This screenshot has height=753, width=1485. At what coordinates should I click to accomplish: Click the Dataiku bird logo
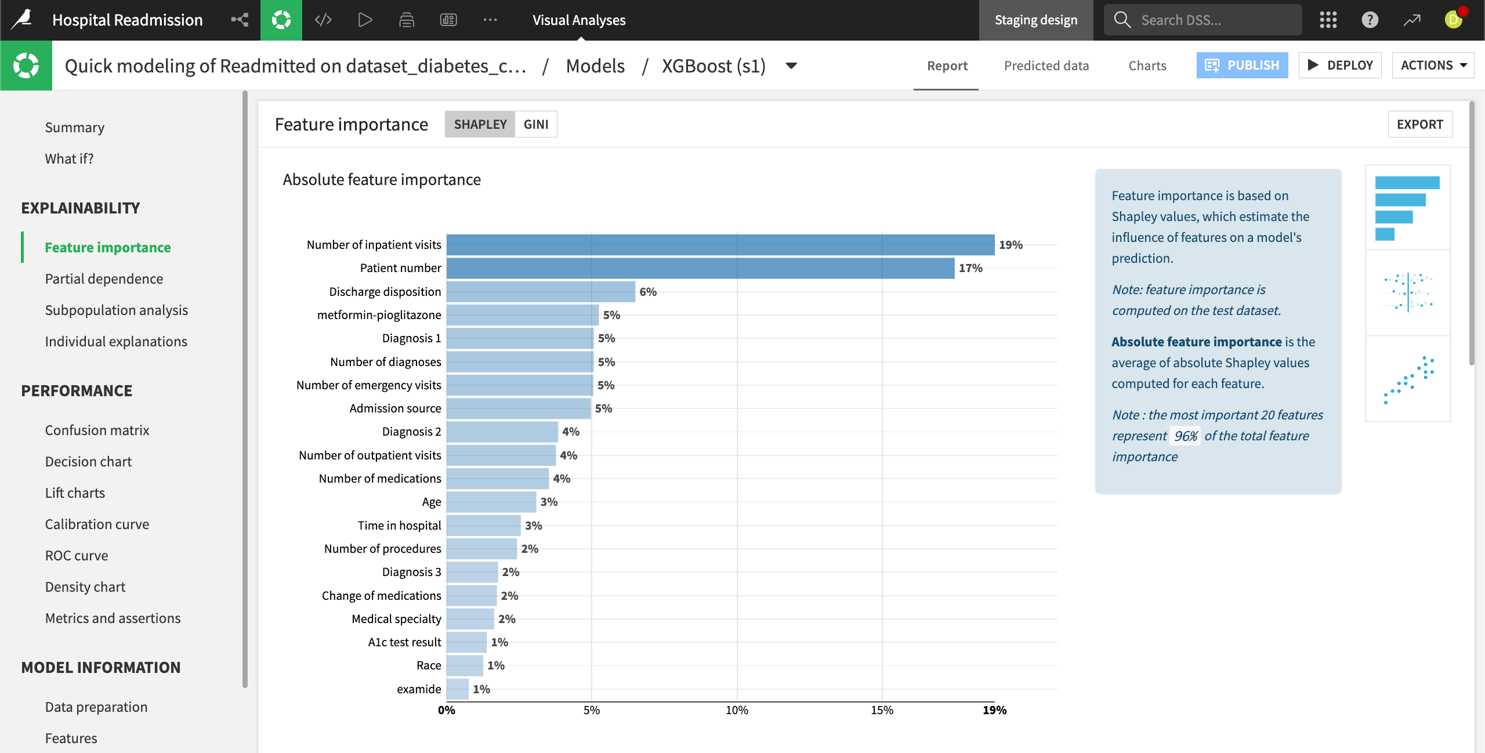(x=21, y=19)
